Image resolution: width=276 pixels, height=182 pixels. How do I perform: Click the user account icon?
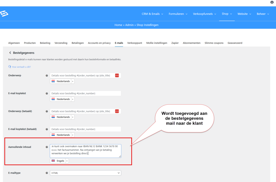point(272,2)
